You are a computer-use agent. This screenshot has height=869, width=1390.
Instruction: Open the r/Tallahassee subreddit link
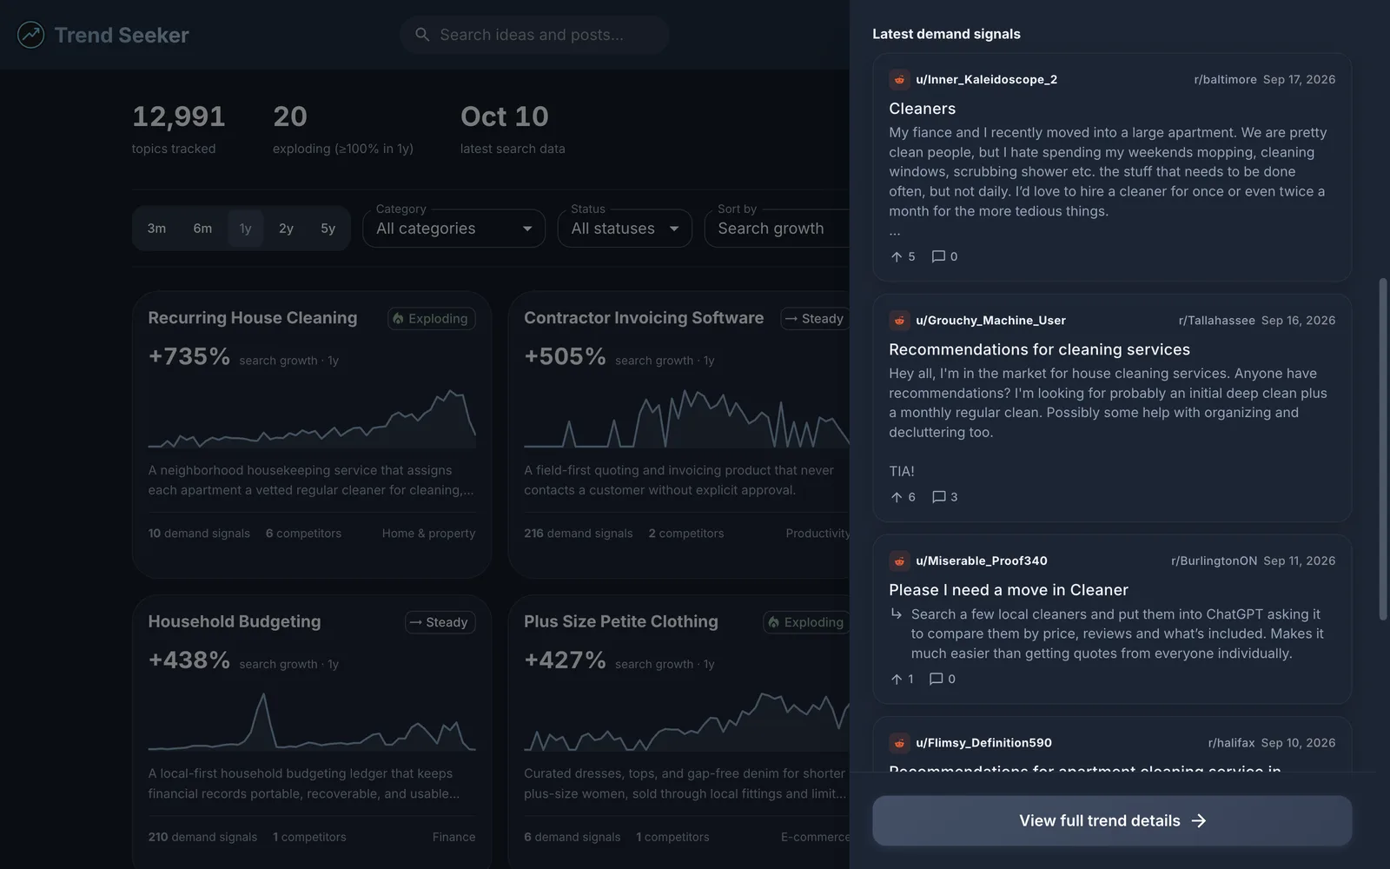(x=1216, y=320)
